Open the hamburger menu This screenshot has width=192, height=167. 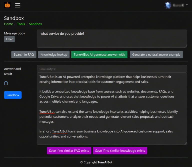click(18, 5)
